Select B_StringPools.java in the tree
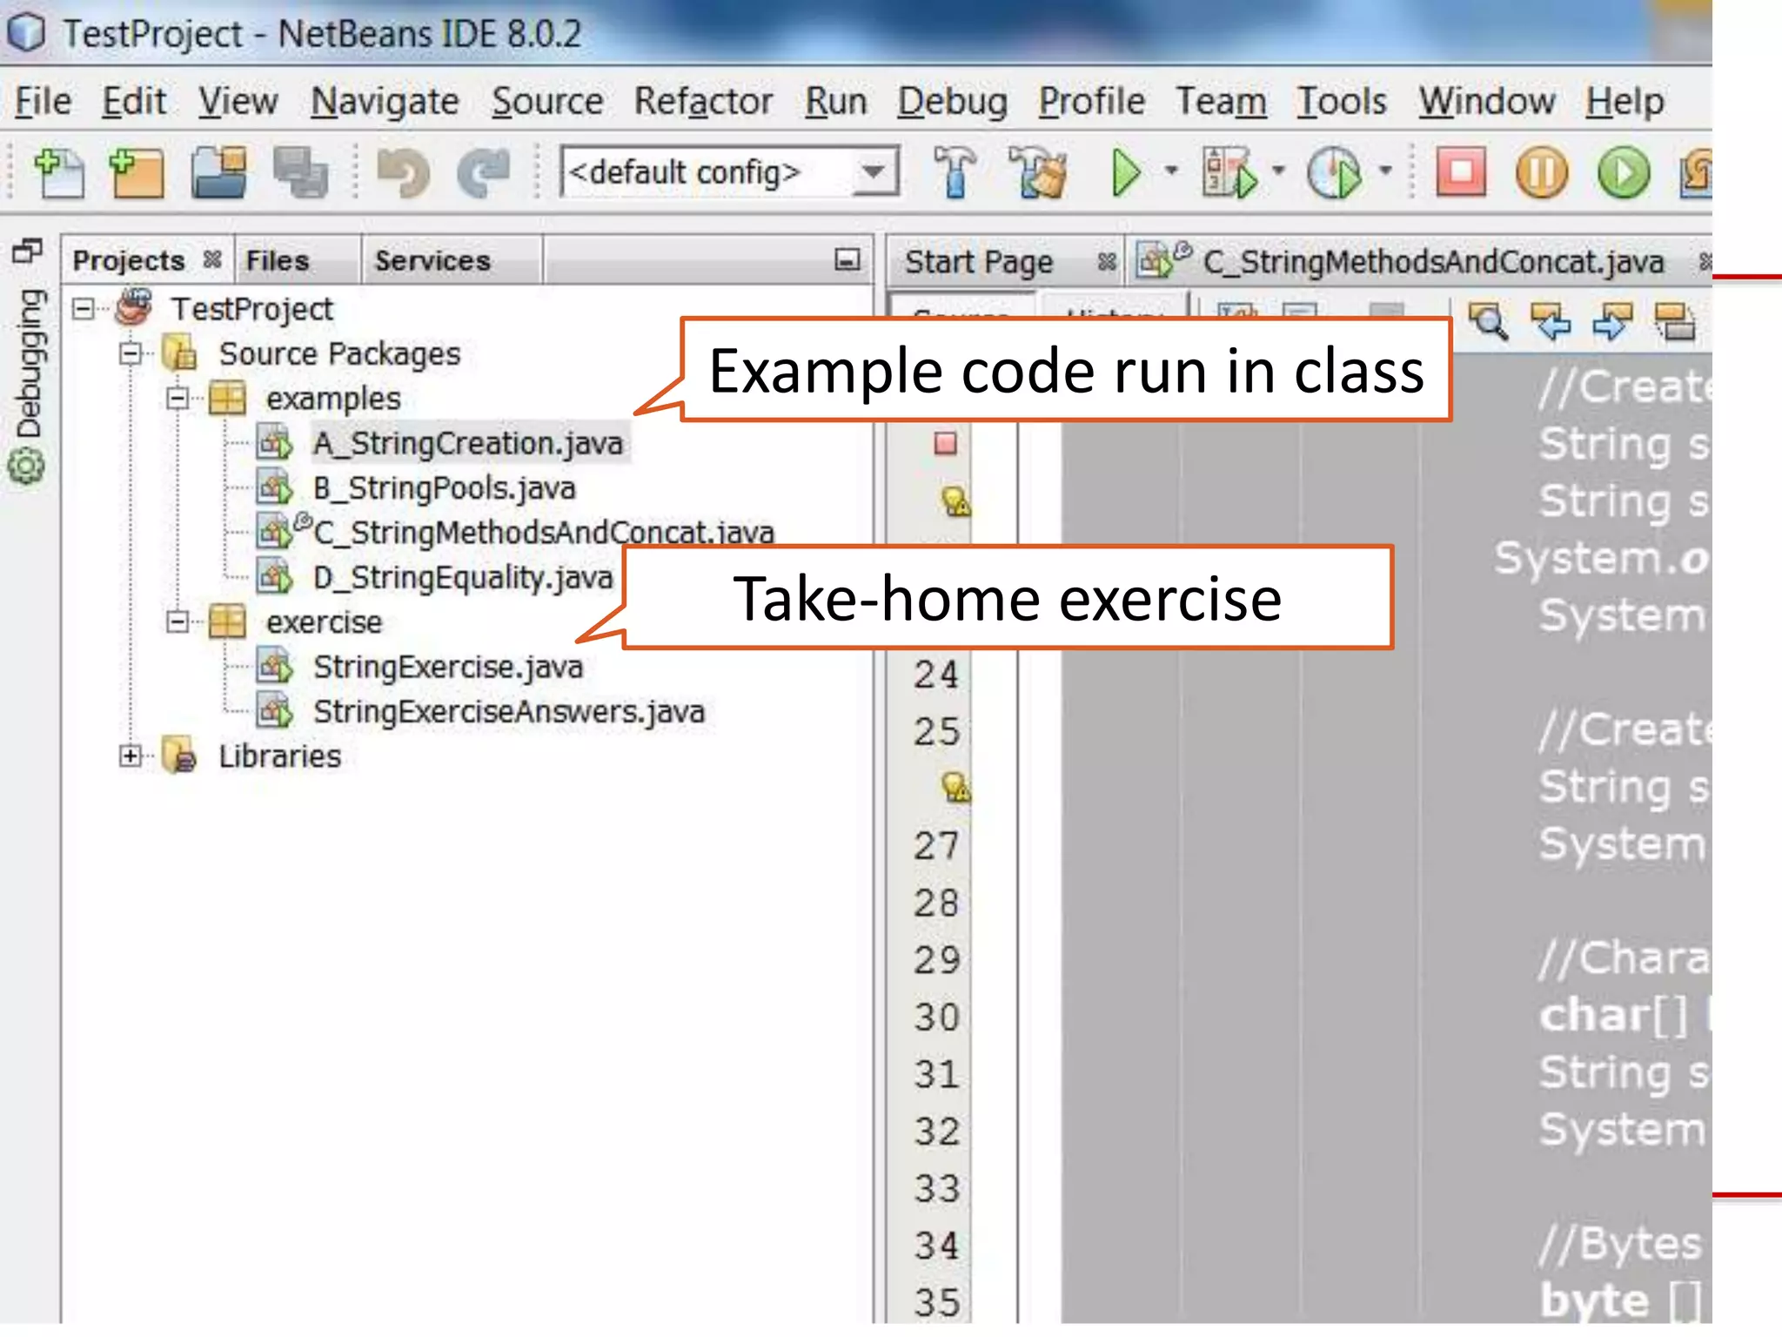The image size is (1782, 1337). click(444, 487)
